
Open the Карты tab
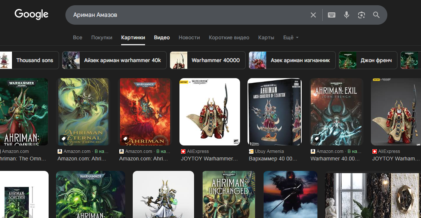(266, 38)
